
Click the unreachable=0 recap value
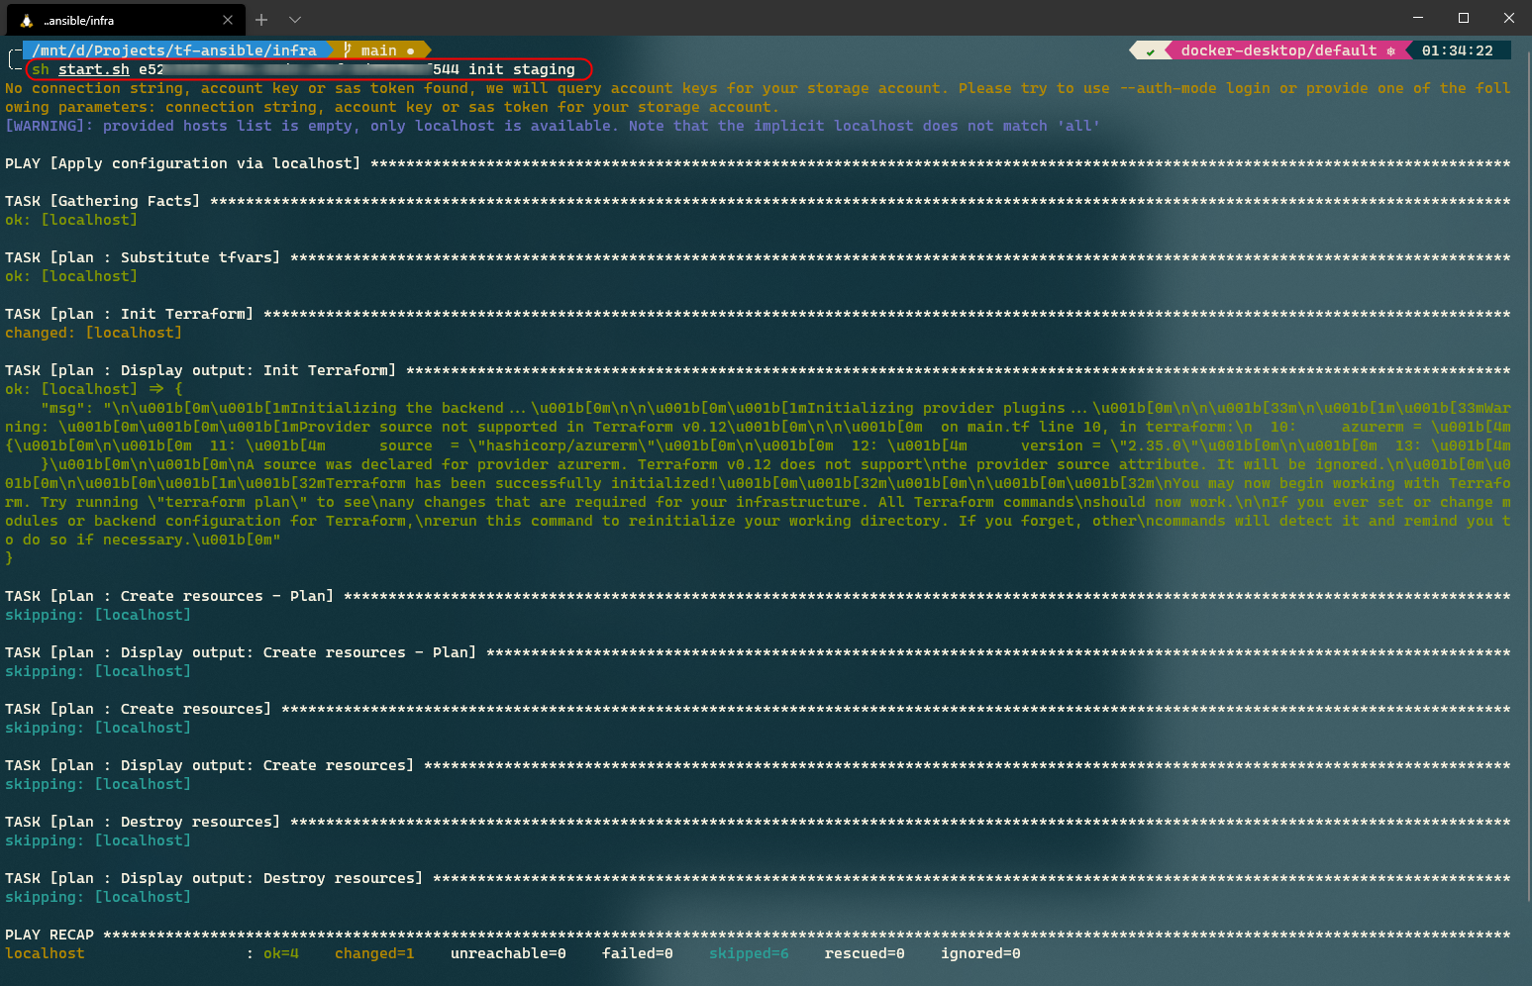[508, 953]
